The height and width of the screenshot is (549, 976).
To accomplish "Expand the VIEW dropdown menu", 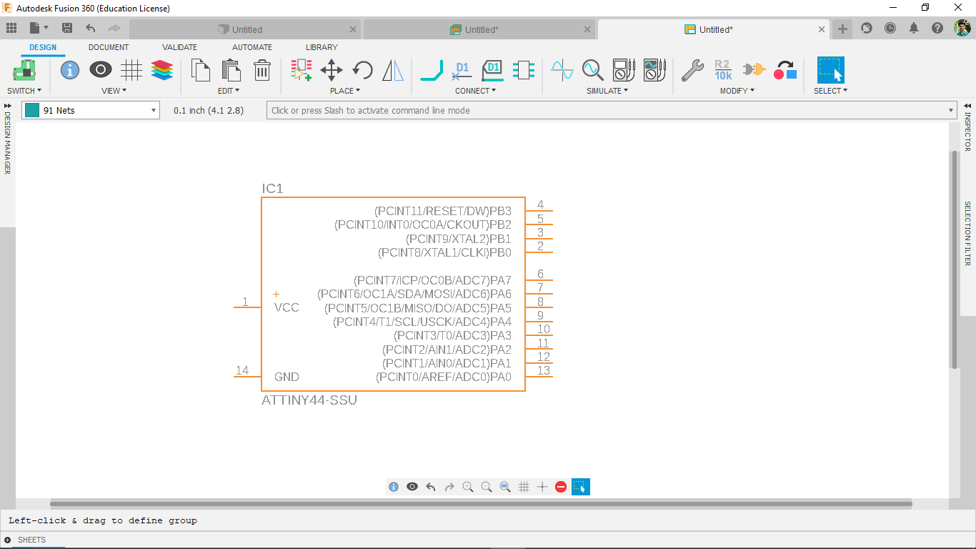I will [x=114, y=91].
